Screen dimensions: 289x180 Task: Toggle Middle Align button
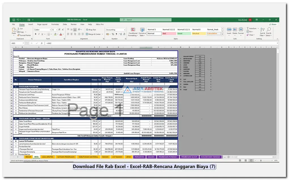(71, 30)
